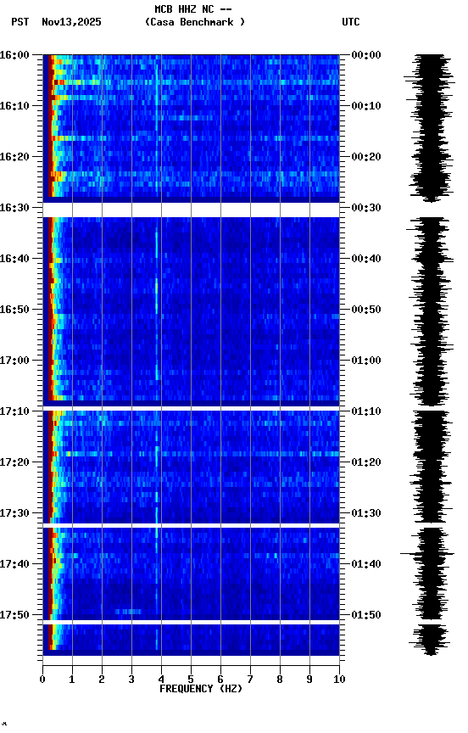Click the '16:50' PST time label

[14, 310]
